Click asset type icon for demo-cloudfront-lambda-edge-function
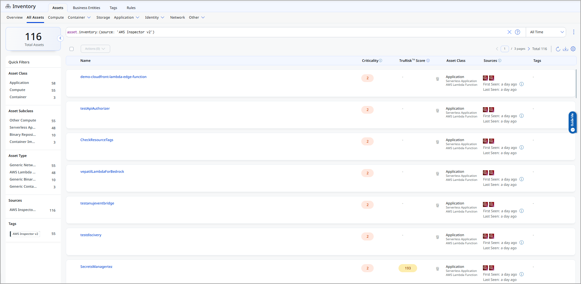This screenshot has width=581, height=284. [x=438, y=79]
